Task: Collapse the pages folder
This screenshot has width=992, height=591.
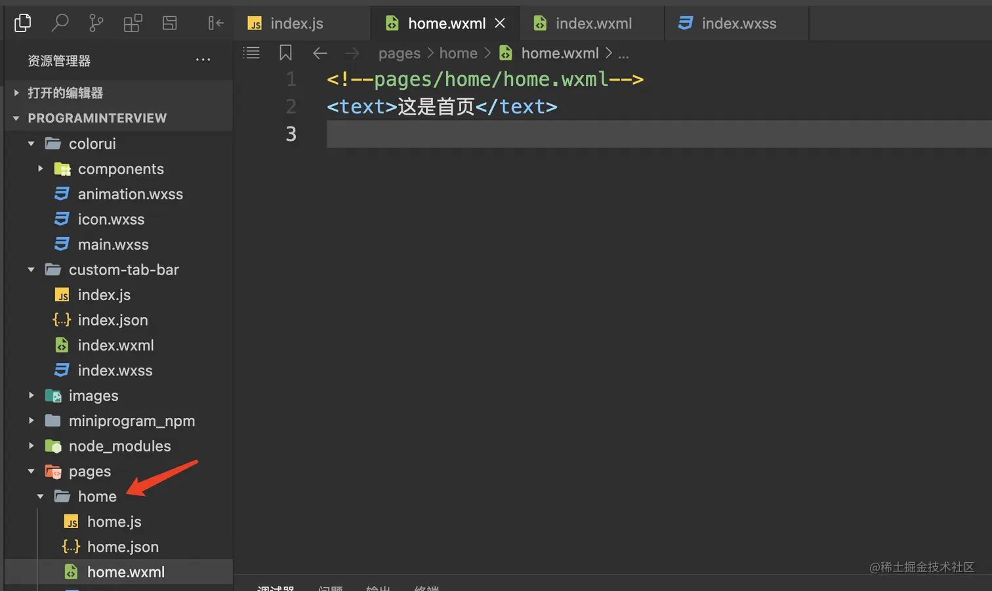Action: [x=118, y=471]
